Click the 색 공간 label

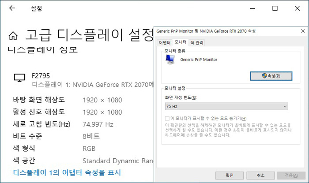click(24, 161)
